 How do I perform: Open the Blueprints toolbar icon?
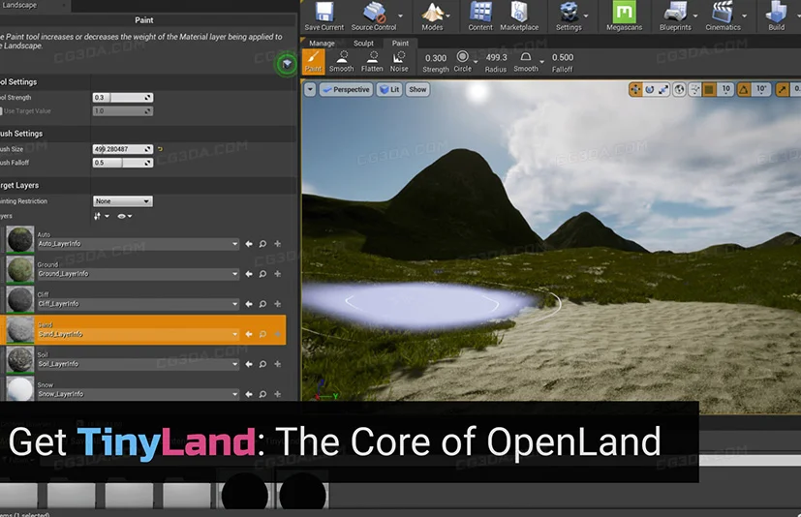[x=675, y=15]
